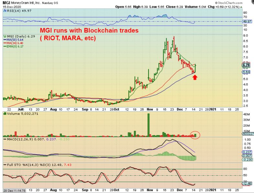The width and height of the screenshot is (254, 193).
Task: Click the MACD(12,26,9) legend line marker
Action: (5, 139)
